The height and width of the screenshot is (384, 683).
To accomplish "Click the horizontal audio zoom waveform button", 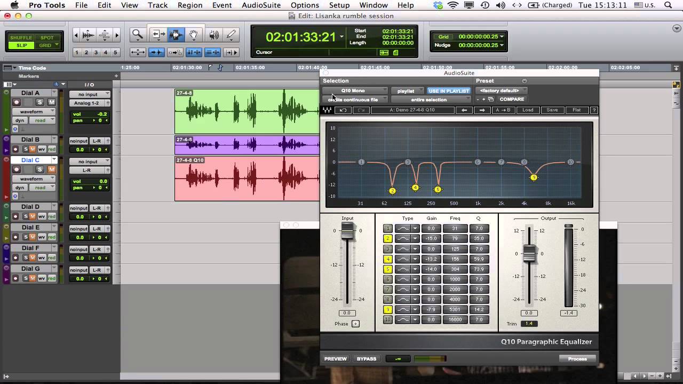I will pos(89,36).
